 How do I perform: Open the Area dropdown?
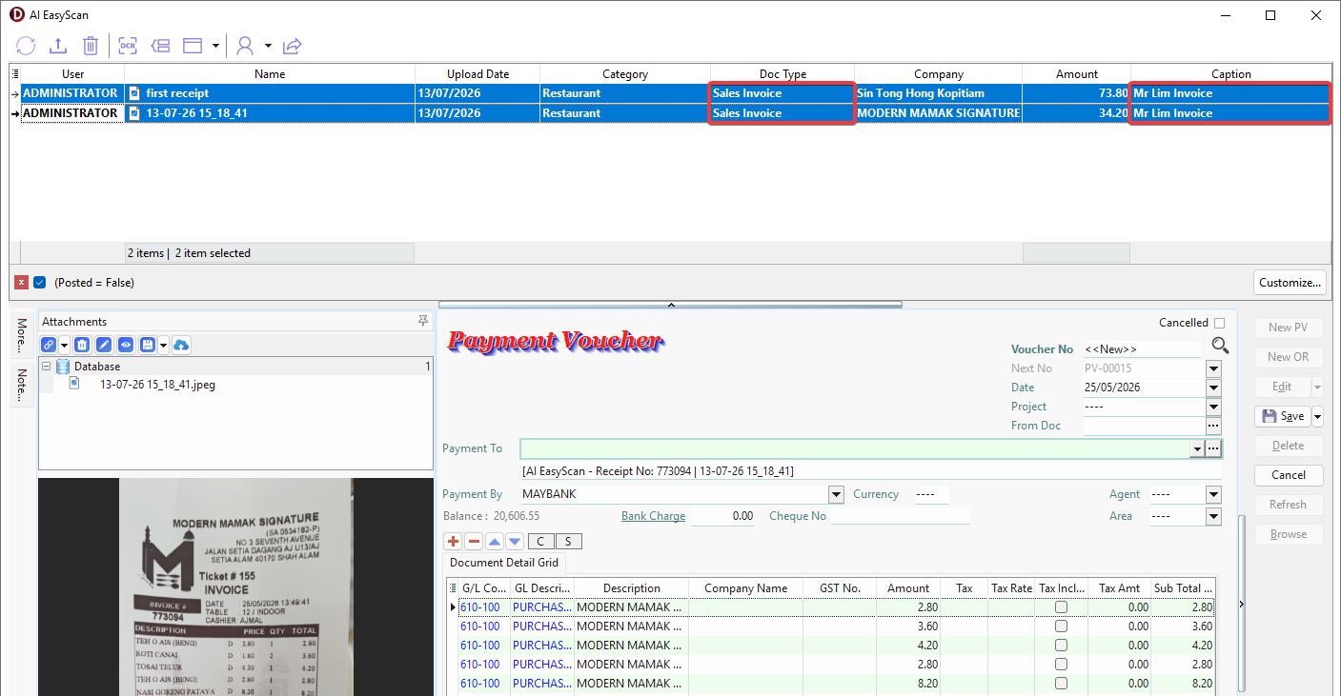coord(1213,516)
